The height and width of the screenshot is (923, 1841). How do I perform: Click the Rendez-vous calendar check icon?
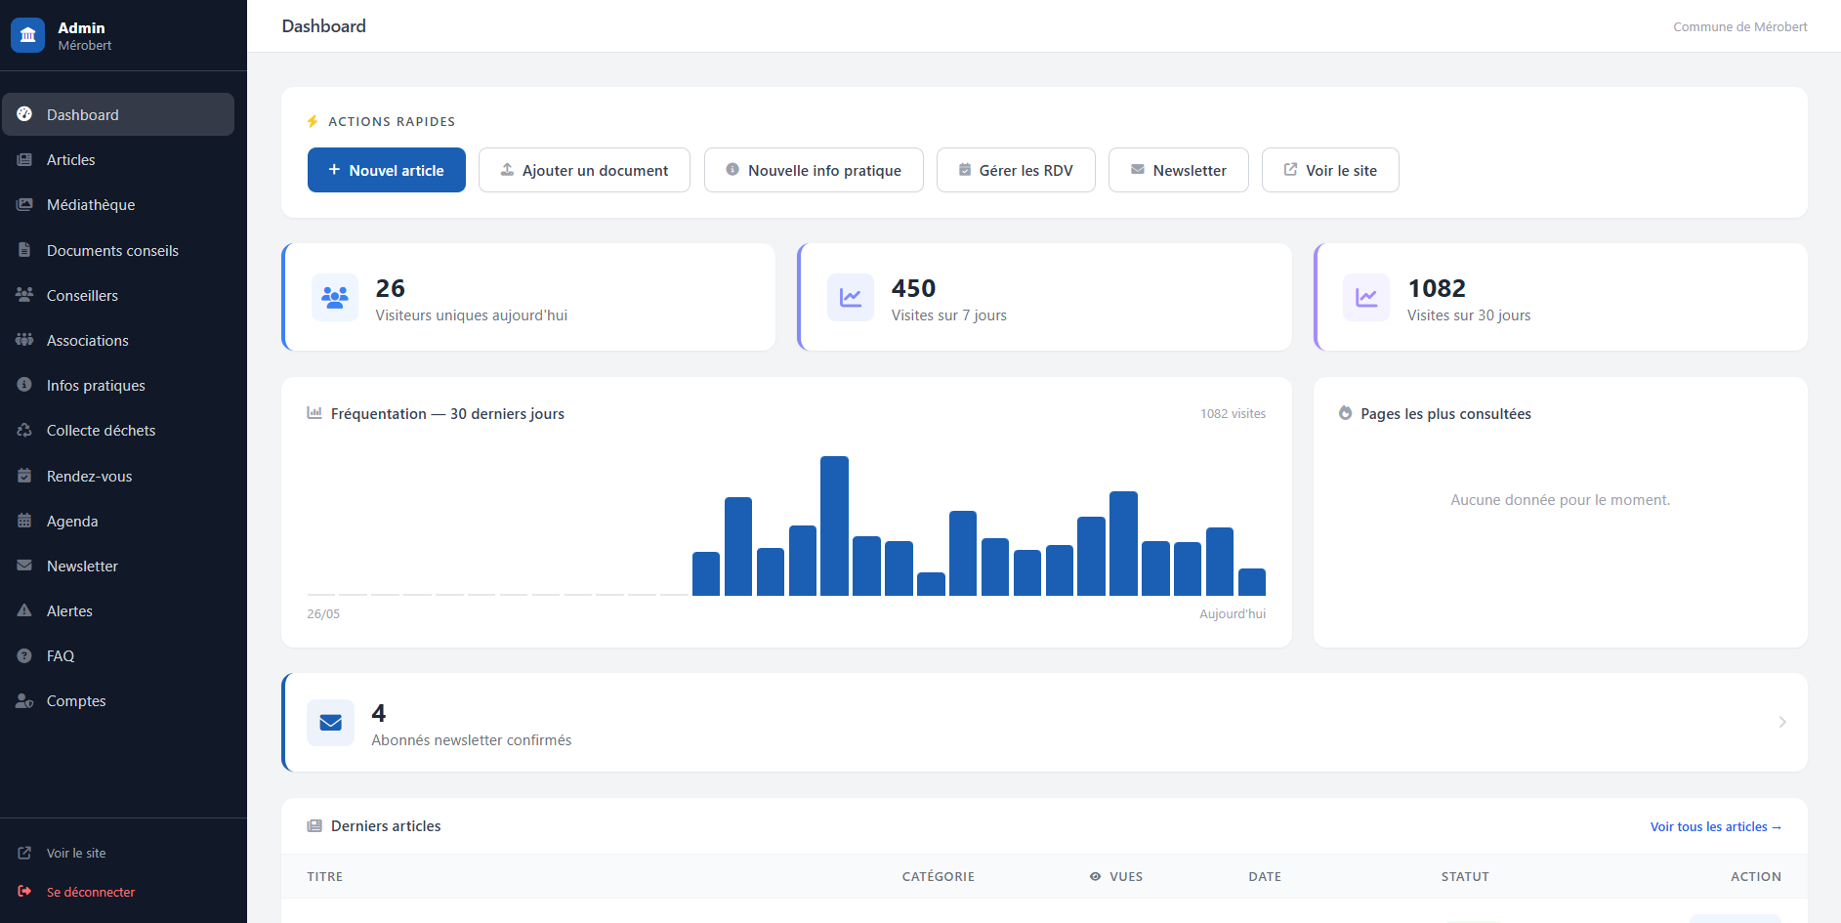click(x=24, y=476)
